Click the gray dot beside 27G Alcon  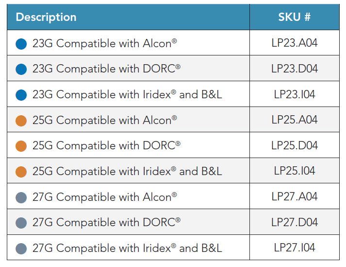coord(21,197)
